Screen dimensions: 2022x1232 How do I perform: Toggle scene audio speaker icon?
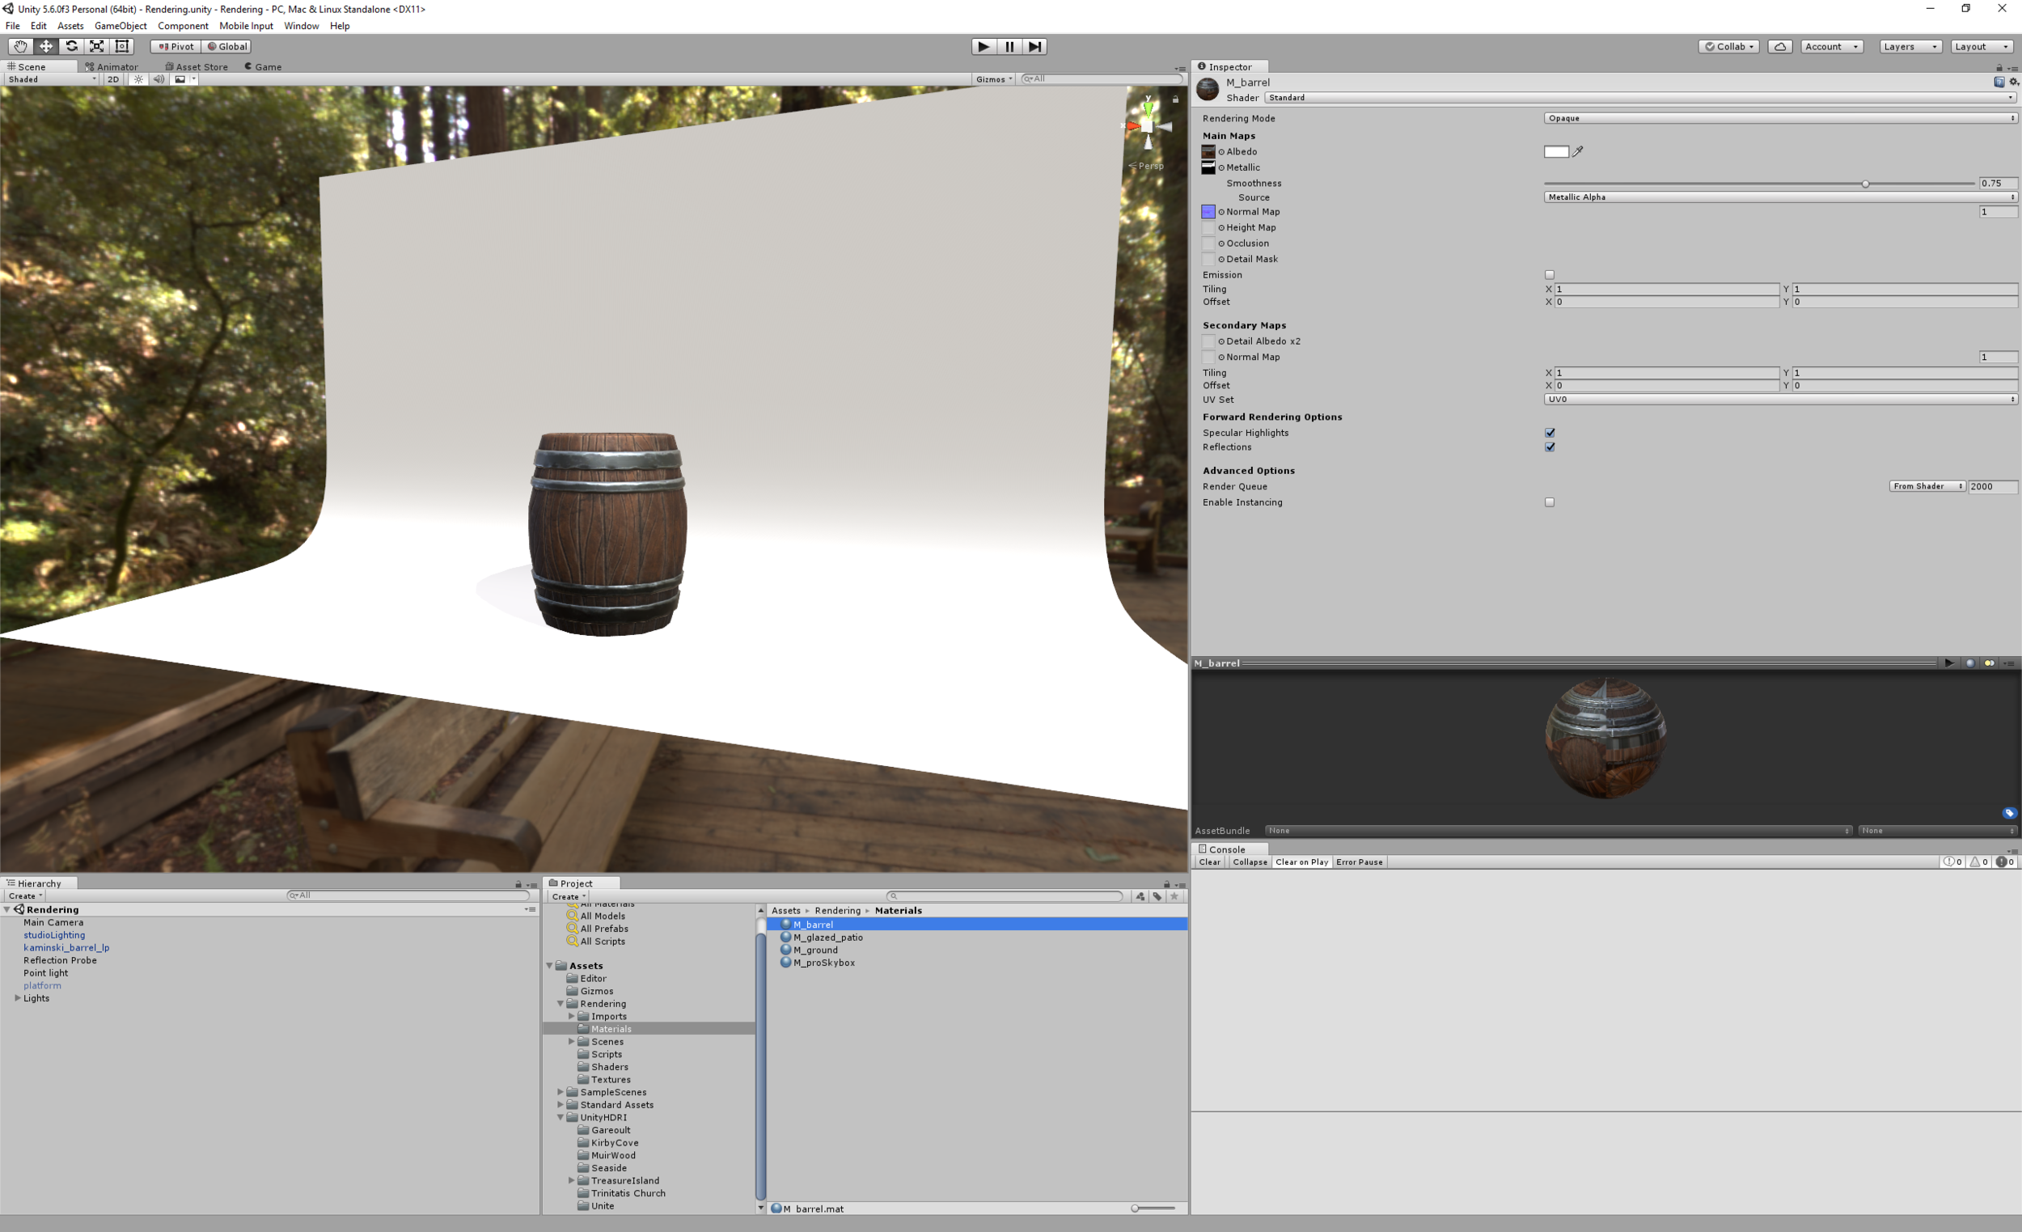(159, 79)
